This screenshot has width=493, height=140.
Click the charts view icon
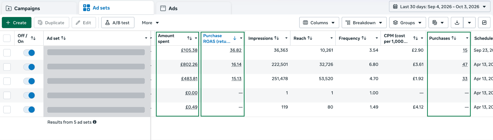click(x=484, y=23)
